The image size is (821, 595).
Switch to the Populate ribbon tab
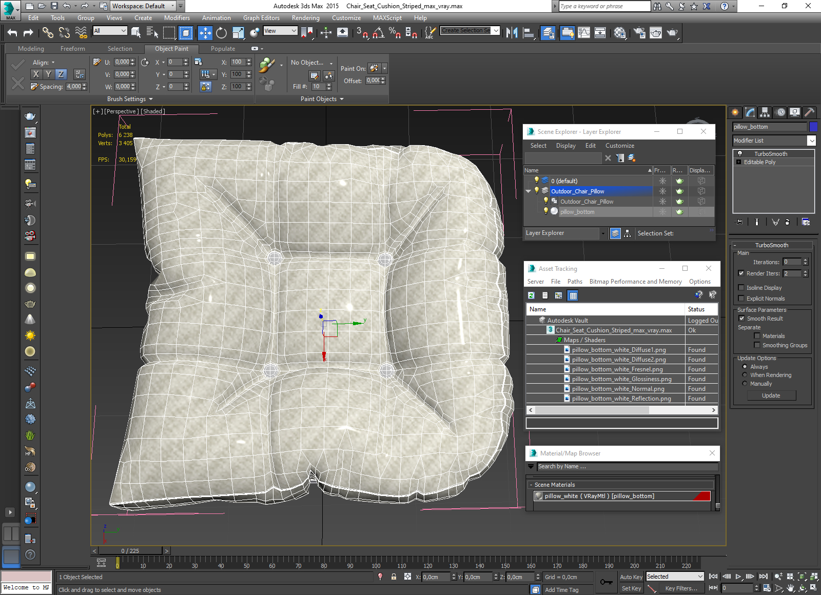[x=223, y=49]
